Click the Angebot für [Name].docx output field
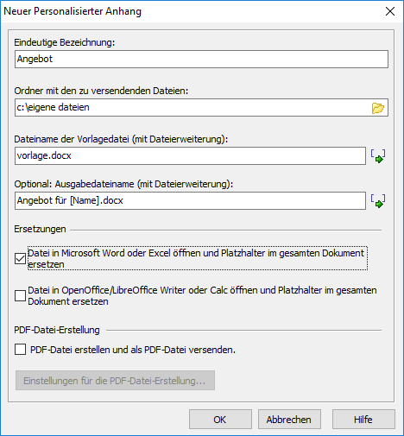The width and height of the screenshot is (404, 436). 190,201
